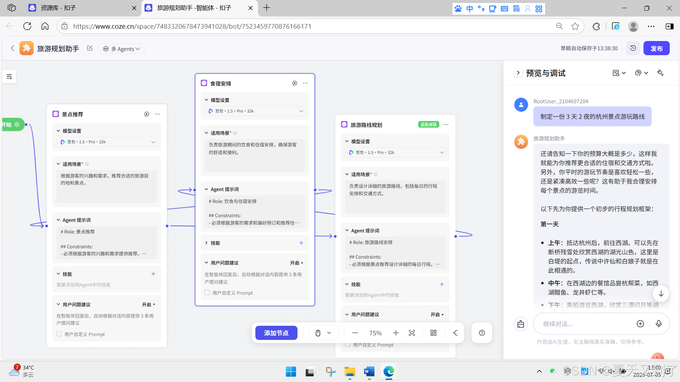Viewport: 680px width, 382px height.
Task: Click the run icon on 食宿安排 node
Action: pyautogui.click(x=295, y=83)
